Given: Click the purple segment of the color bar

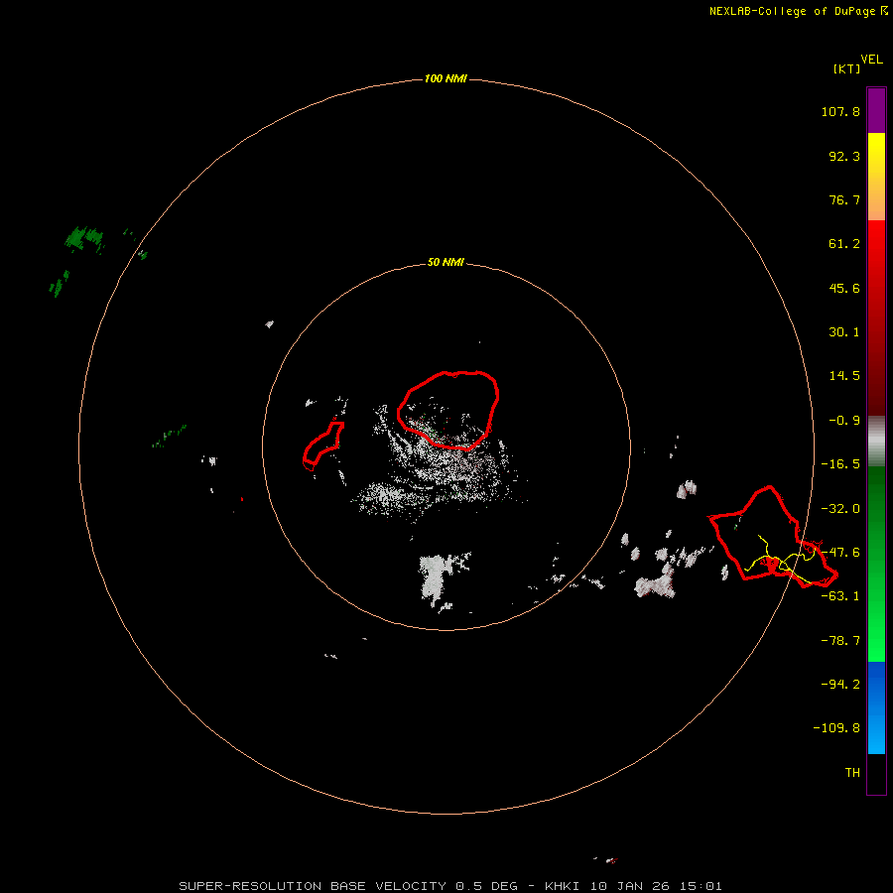Looking at the screenshot, I should (876, 111).
